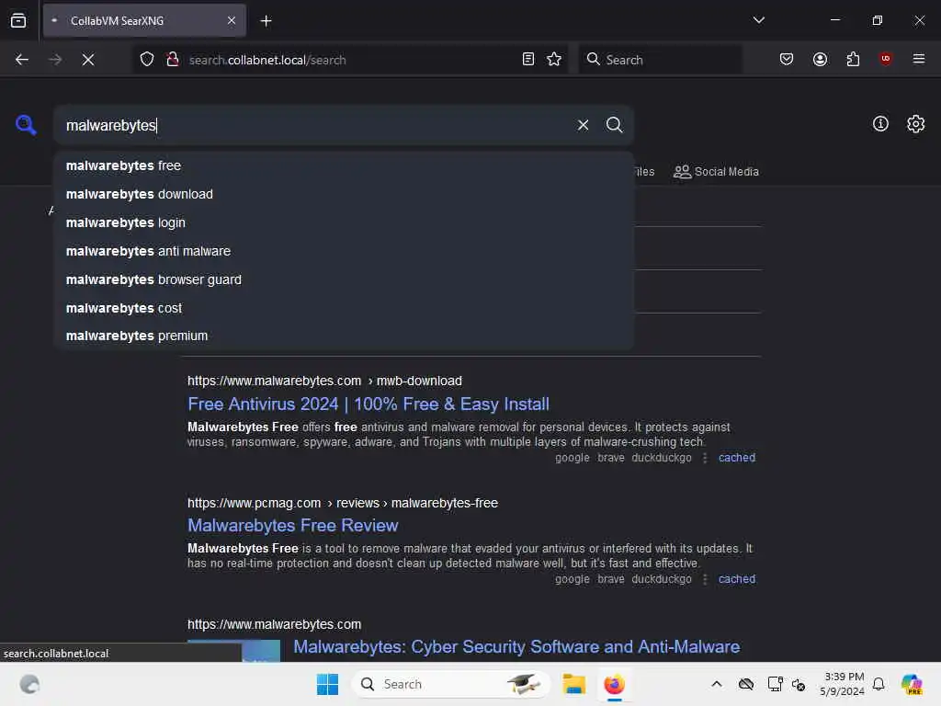
Task: Open SearXNG about info icon
Action: [x=879, y=124]
